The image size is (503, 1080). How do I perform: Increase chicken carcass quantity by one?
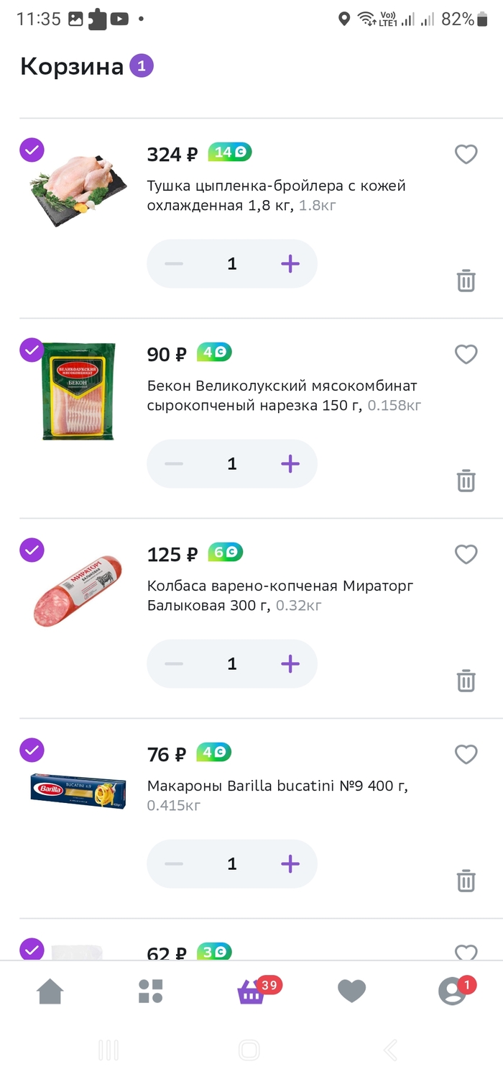pyautogui.click(x=290, y=264)
